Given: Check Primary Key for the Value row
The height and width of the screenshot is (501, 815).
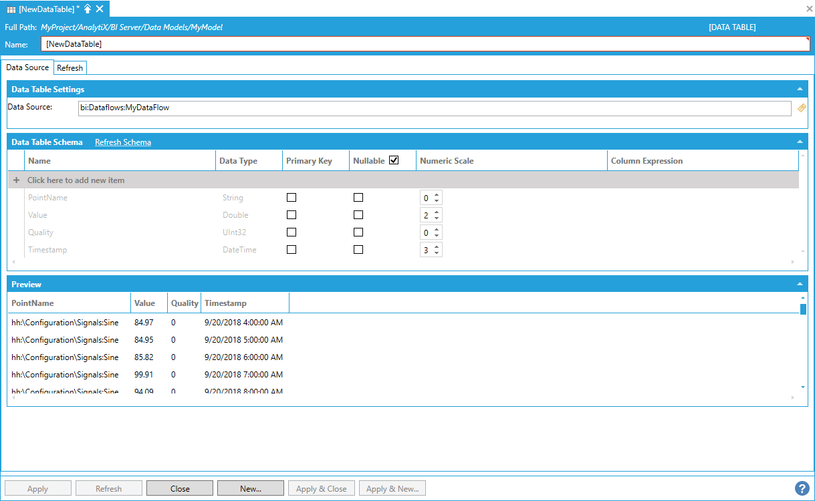Looking at the screenshot, I should pyautogui.click(x=292, y=215).
